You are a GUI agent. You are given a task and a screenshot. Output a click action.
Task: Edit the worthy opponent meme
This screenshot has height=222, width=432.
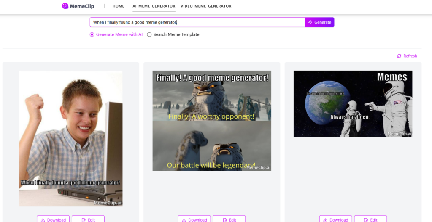[x=229, y=219]
